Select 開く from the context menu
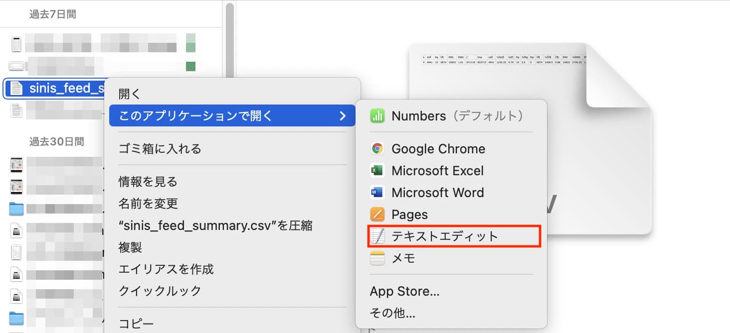 pyautogui.click(x=130, y=94)
